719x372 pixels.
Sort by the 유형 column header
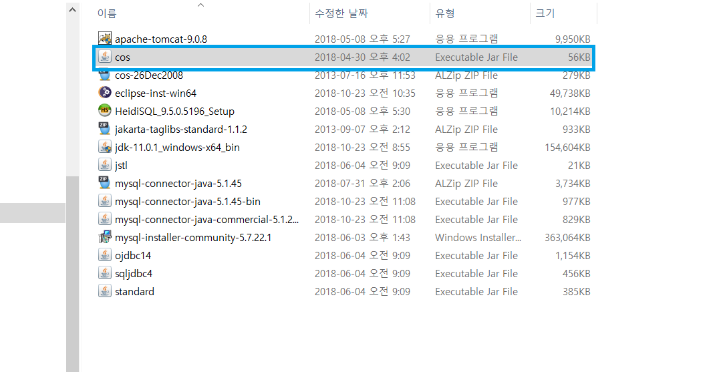pyautogui.click(x=445, y=13)
